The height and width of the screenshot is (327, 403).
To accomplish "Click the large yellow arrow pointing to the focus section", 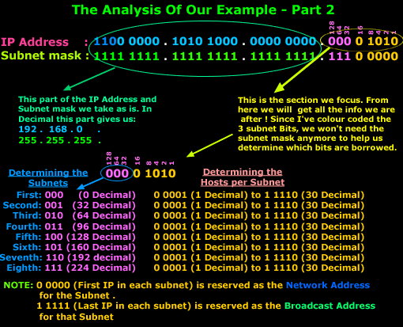I will 302,70.
